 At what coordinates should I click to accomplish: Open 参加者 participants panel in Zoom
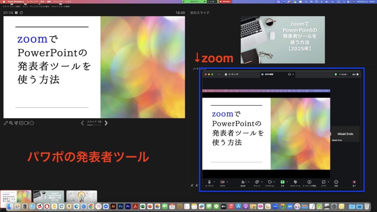(243, 183)
